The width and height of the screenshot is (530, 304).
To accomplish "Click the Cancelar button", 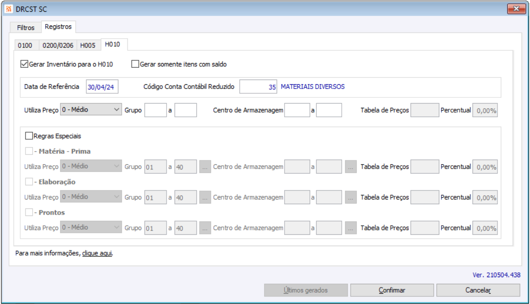I will [x=478, y=290].
